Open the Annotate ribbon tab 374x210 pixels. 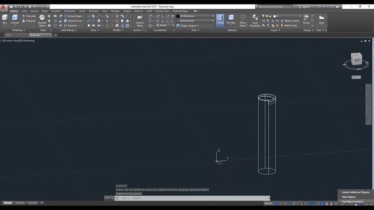point(93,11)
